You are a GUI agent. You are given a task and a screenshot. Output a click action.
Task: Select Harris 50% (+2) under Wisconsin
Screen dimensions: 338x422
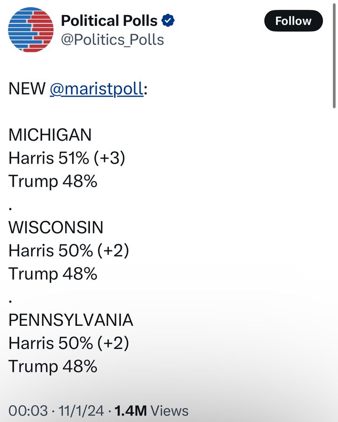tap(68, 251)
